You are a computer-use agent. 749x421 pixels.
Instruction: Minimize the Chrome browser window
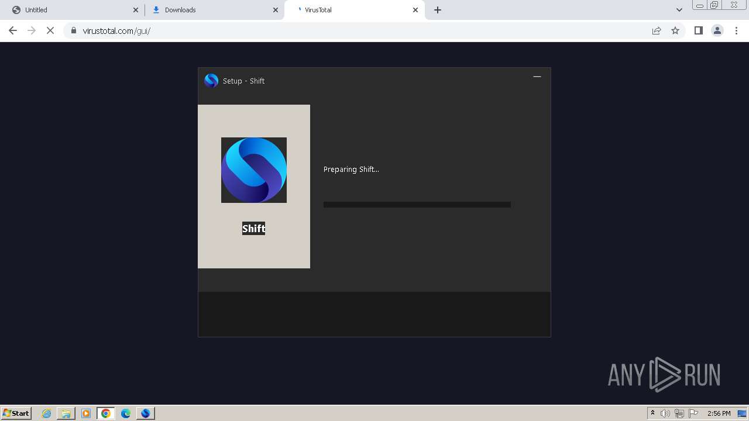[699, 5]
